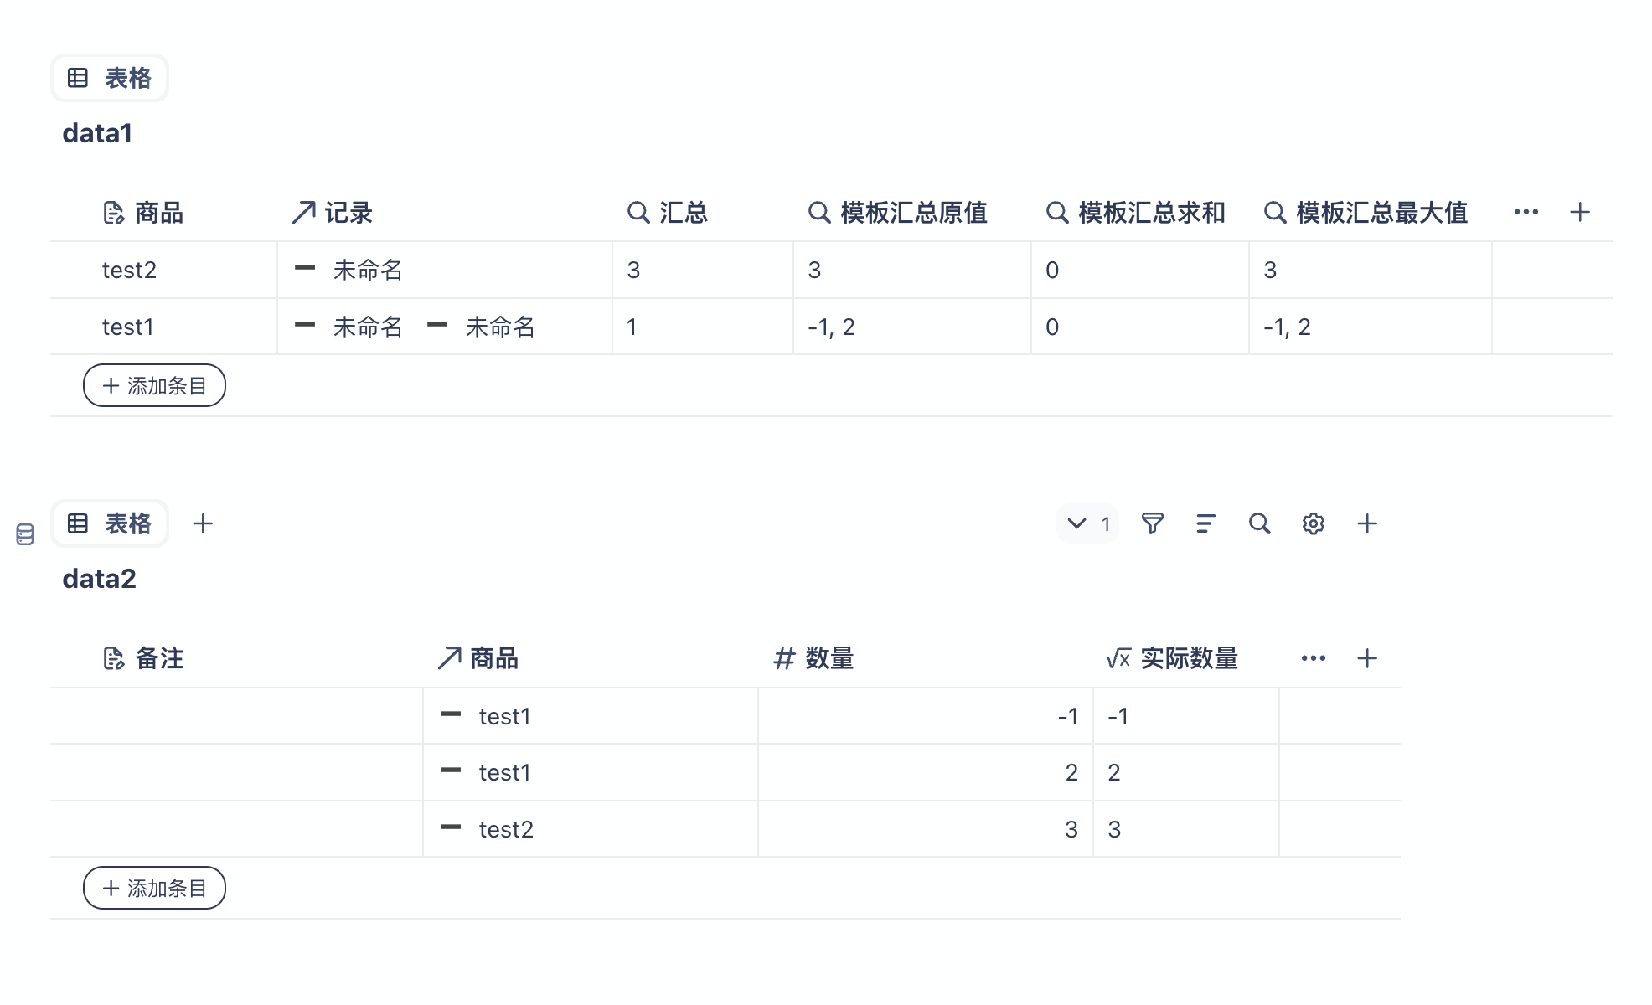
Task: Click the link icon on data1's 记录 column header
Action: click(302, 212)
